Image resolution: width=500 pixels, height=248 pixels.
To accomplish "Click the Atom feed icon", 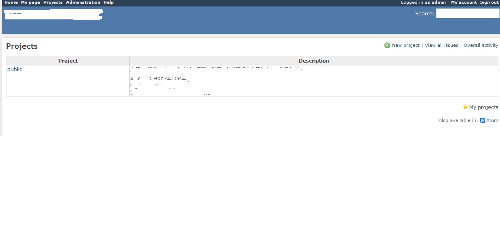I will click(x=482, y=120).
